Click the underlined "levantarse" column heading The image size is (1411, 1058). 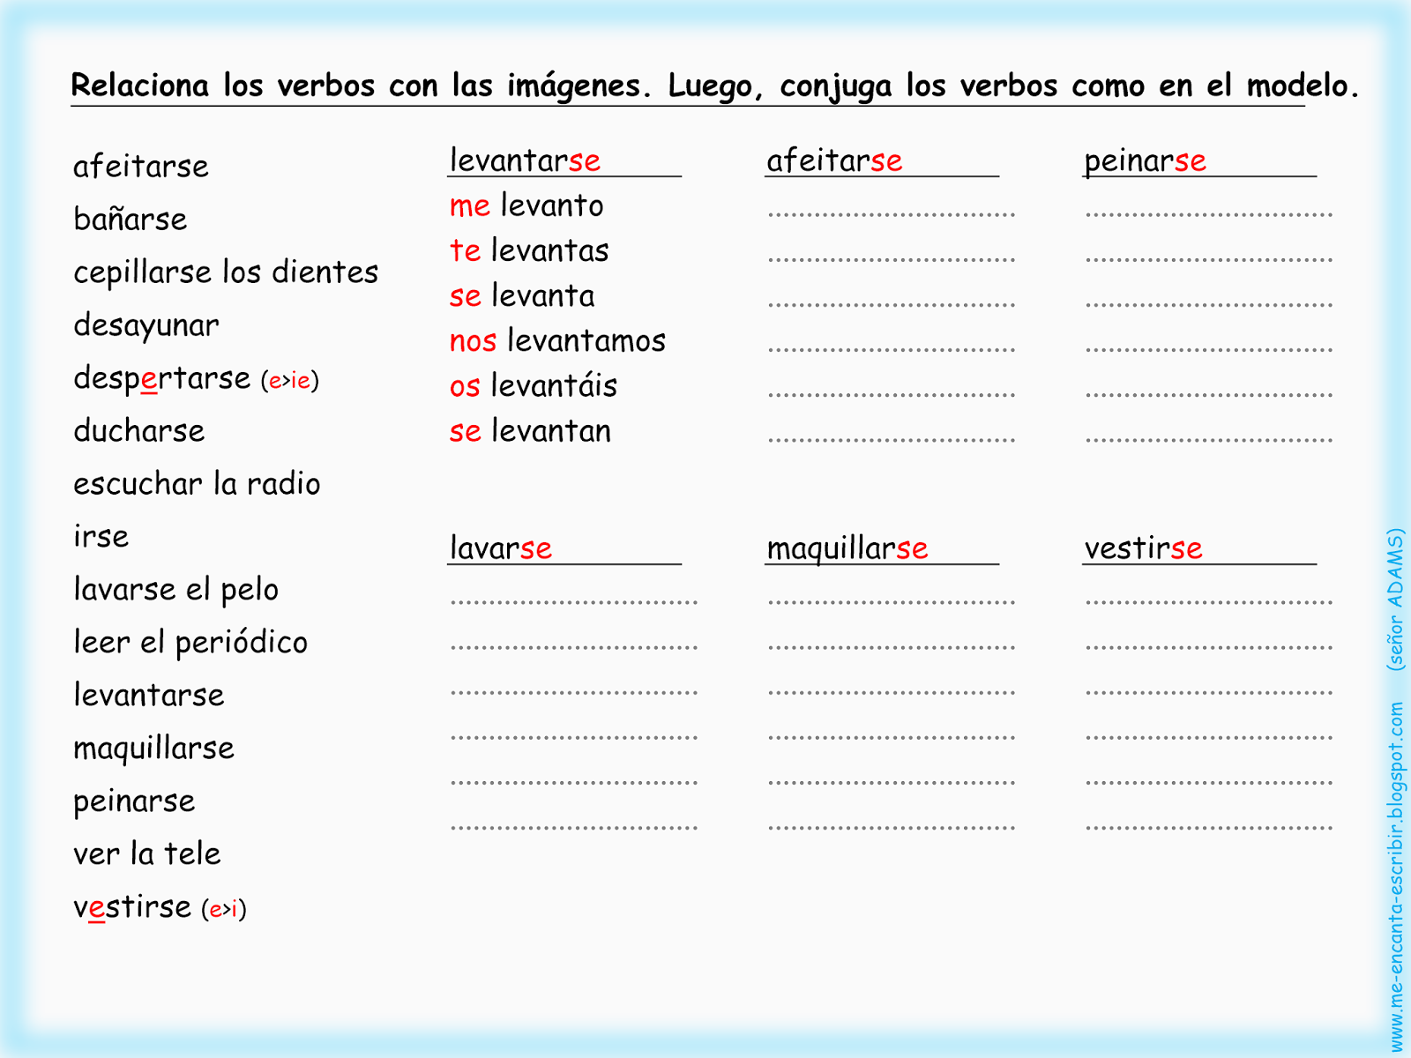(526, 160)
